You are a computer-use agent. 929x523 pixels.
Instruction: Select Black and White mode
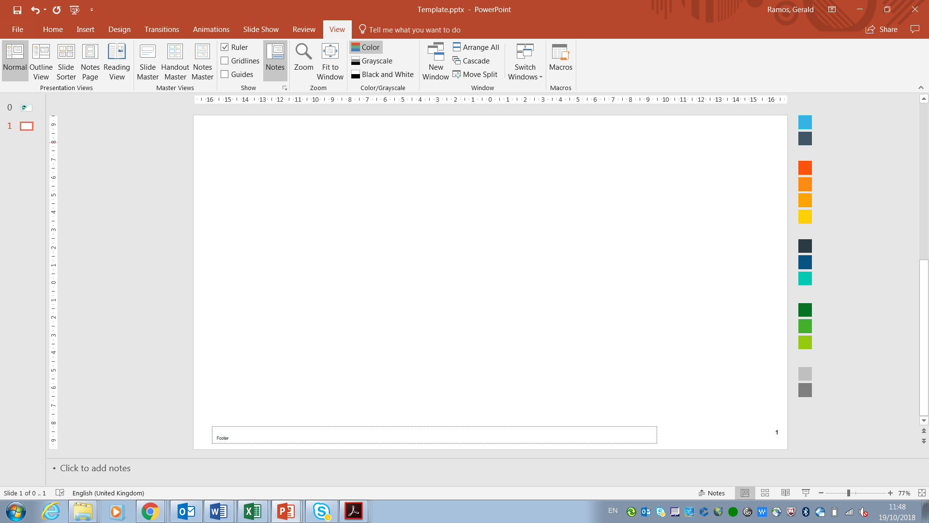(x=382, y=74)
